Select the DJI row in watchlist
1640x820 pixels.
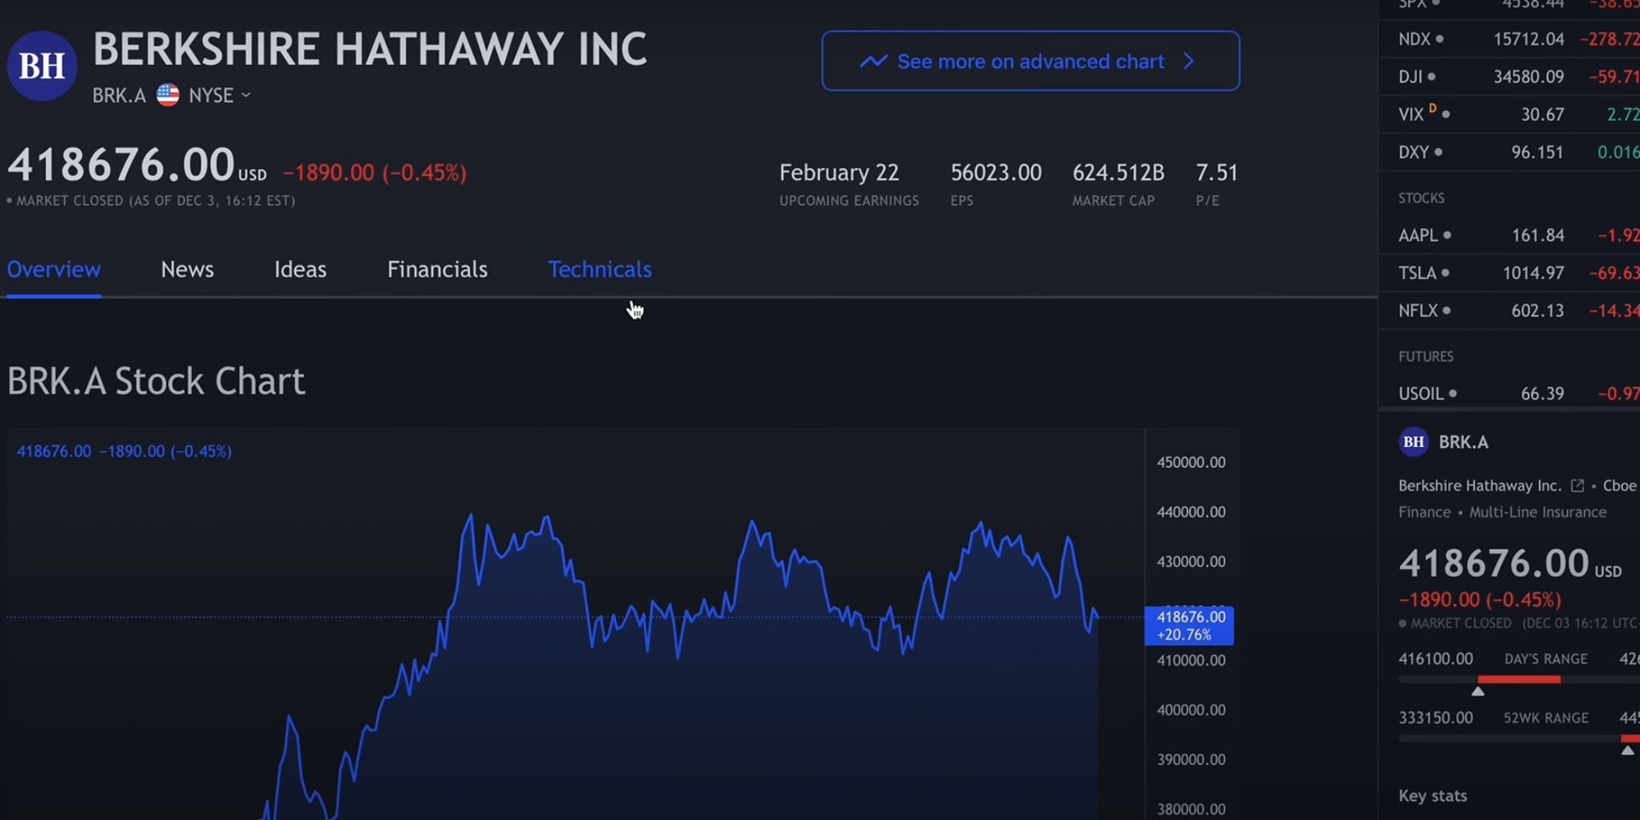click(x=1510, y=76)
